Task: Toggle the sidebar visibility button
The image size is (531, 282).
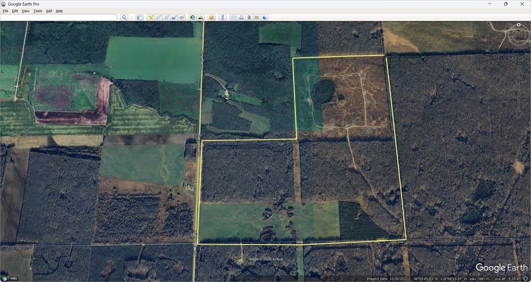Action: [x=139, y=17]
